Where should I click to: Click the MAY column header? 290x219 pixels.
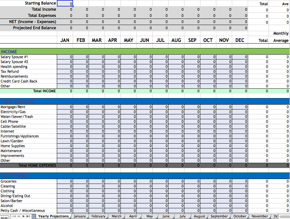pyautogui.click(x=129, y=40)
